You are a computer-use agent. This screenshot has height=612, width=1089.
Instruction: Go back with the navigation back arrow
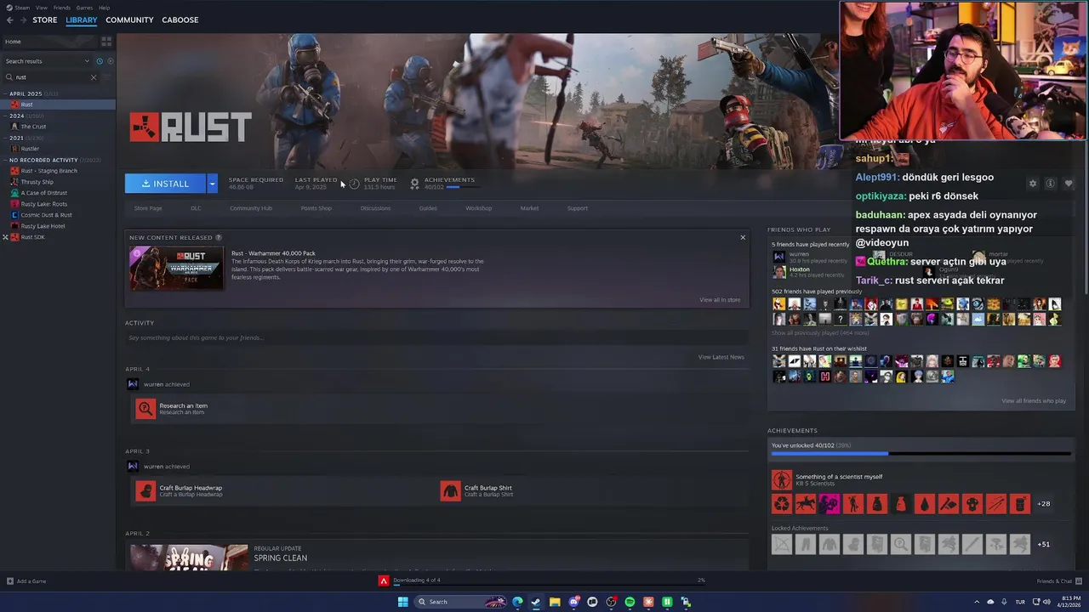[10, 20]
